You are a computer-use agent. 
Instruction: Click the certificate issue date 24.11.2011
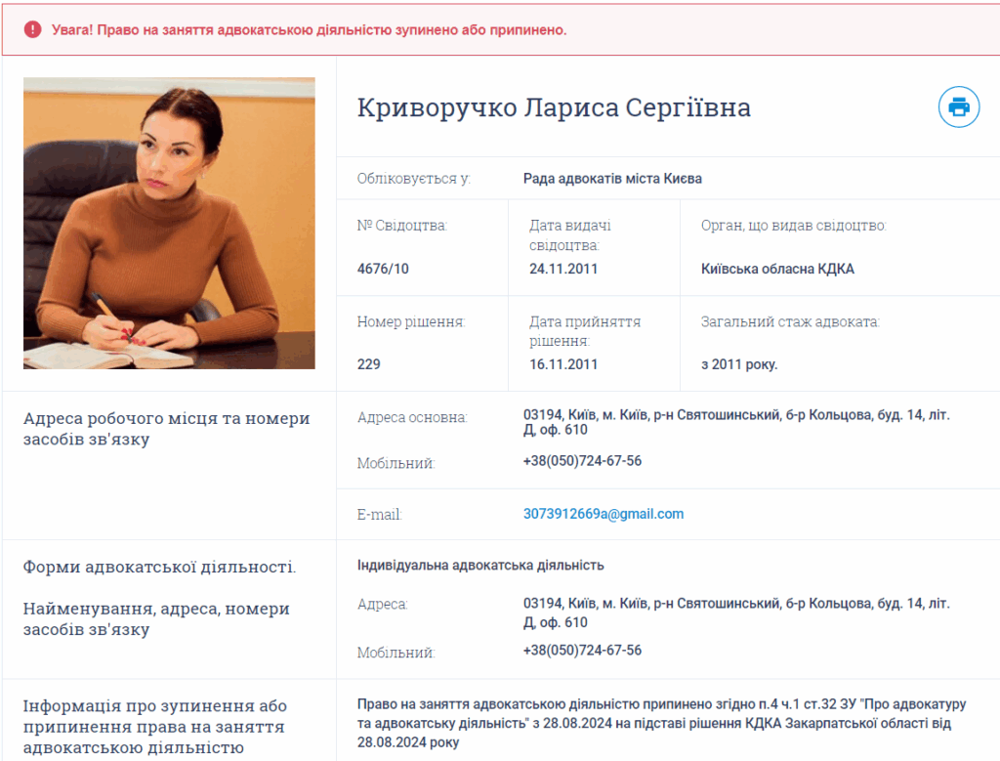click(563, 269)
